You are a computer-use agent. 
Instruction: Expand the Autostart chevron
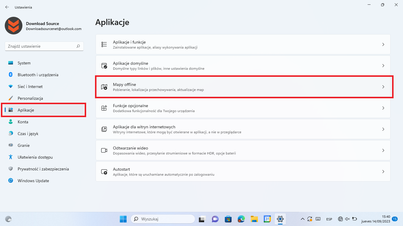(383, 172)
